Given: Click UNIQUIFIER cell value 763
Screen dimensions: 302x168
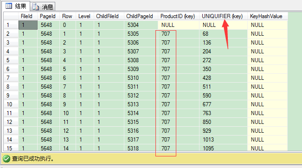Looking at the screenshot, I should tap(223, 113).
